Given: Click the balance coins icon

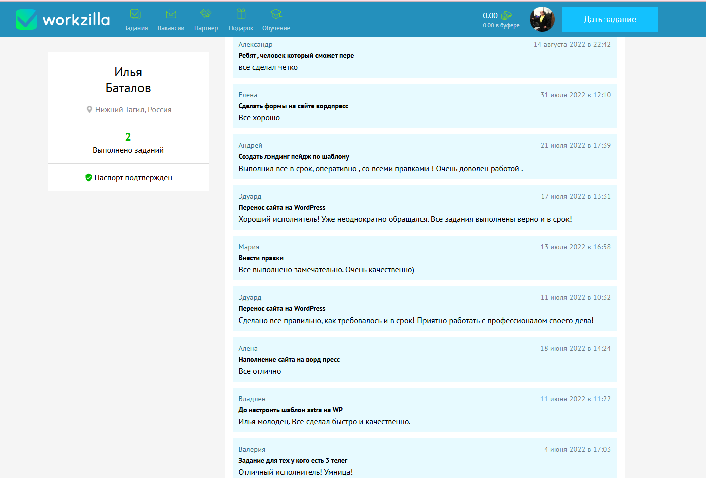Looking at the screenshot, I should pos(506,16).
